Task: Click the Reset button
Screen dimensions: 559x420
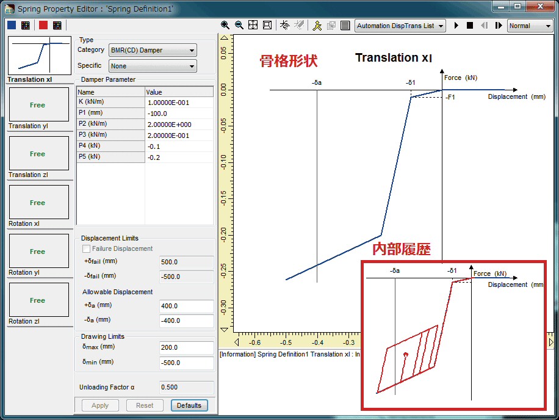Action: pos(145,405)
